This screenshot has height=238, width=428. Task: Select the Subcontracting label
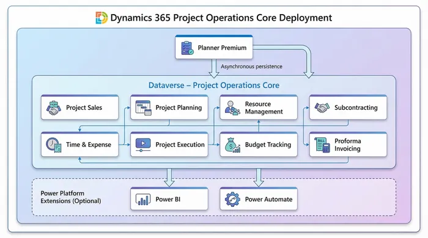356,107
